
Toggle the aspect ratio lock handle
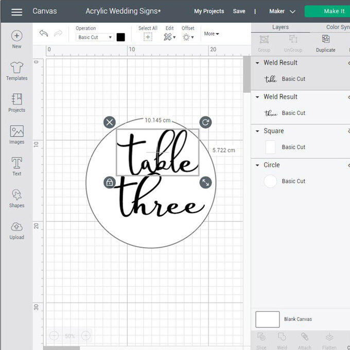click(x=109, y=182)
